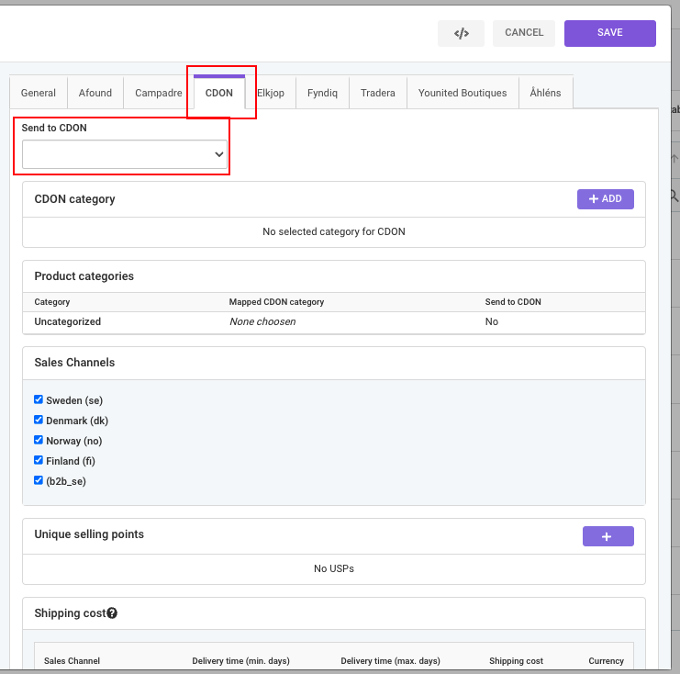The height and width of the screenshot is (674, 680).
Task: Select the Campadre tab
Action: 158,93
